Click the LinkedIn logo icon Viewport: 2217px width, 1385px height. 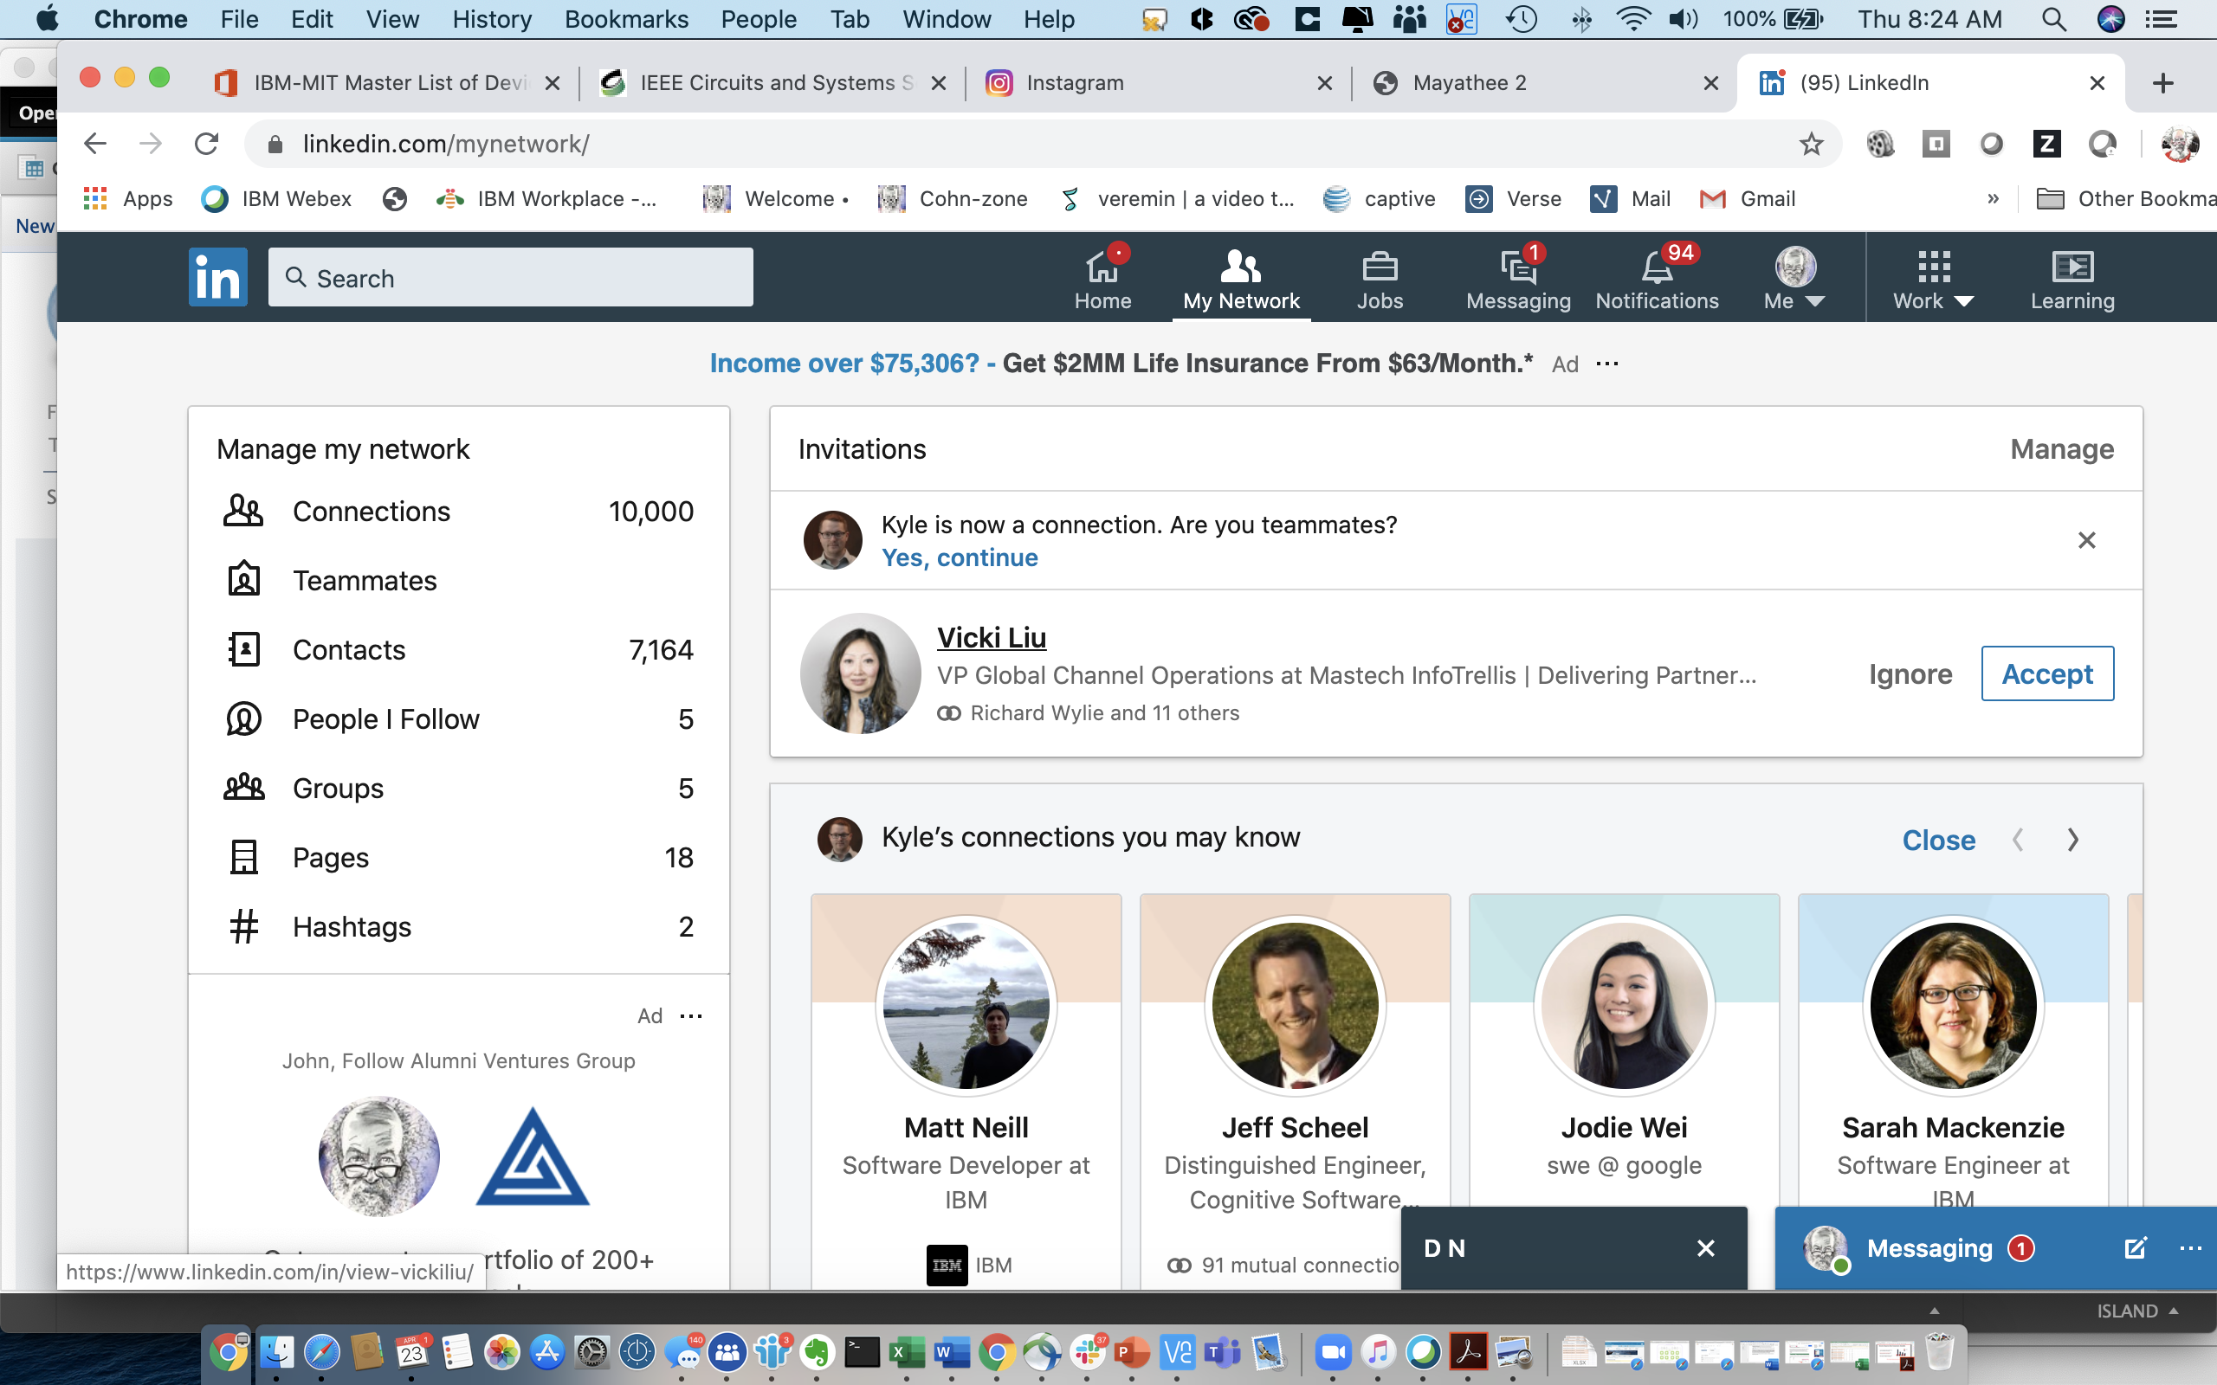point(218,277)
